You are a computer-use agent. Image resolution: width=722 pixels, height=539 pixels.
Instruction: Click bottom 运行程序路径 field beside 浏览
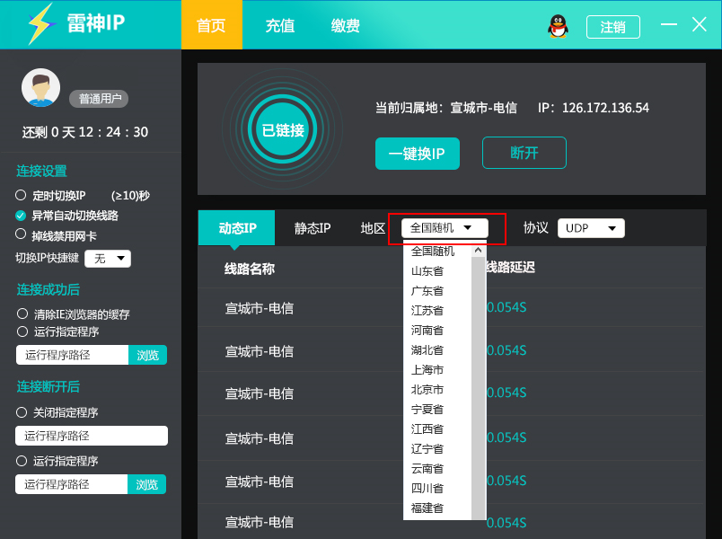71,484
